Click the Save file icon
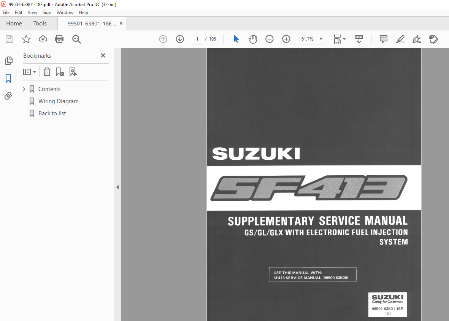This screenshot has height=321, width=449. [x=10, y=39]
